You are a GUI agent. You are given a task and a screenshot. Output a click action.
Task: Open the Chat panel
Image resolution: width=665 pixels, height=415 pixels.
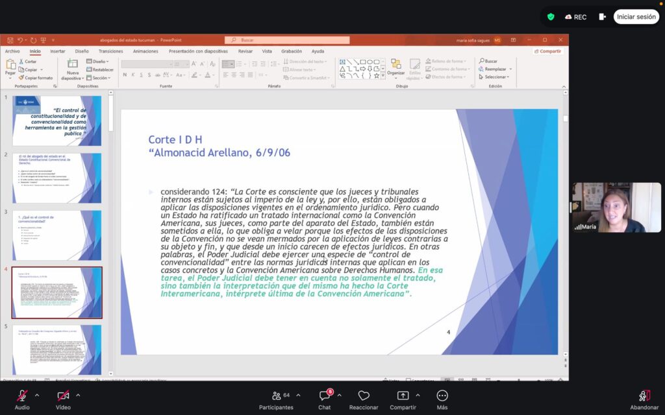325,396
